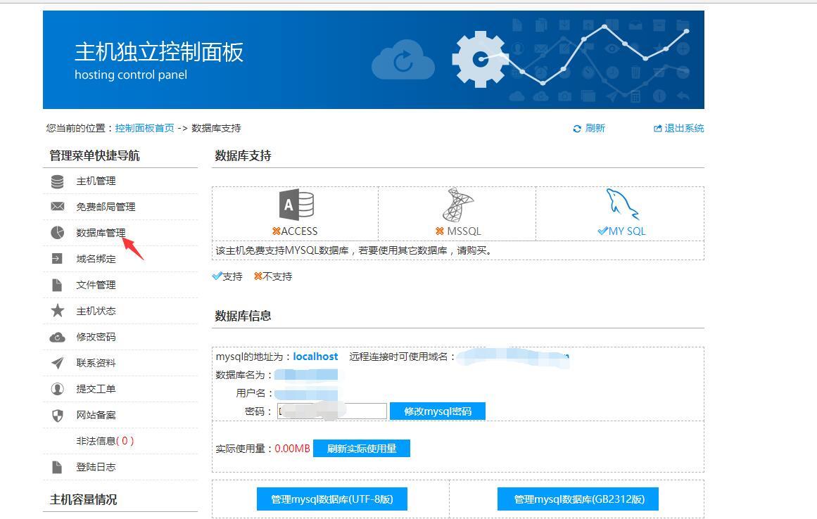
Task: Click the refresh icon next to 刷新
Action: point(577,129)
